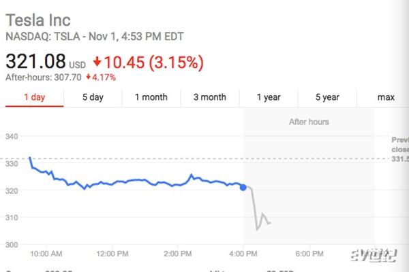
Task: Click the gray after-hours price line
Action: point(258,208)
